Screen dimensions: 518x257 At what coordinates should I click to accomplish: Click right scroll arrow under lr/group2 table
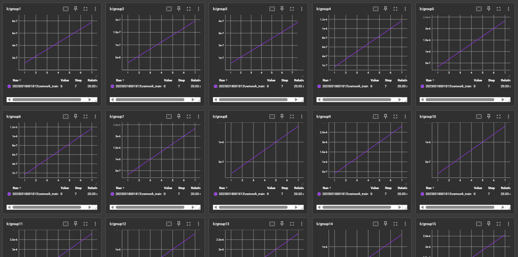193,100
